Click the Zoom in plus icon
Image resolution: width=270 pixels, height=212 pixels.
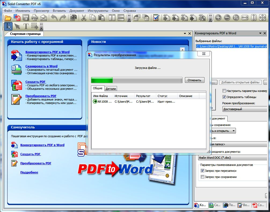[218, 18]
